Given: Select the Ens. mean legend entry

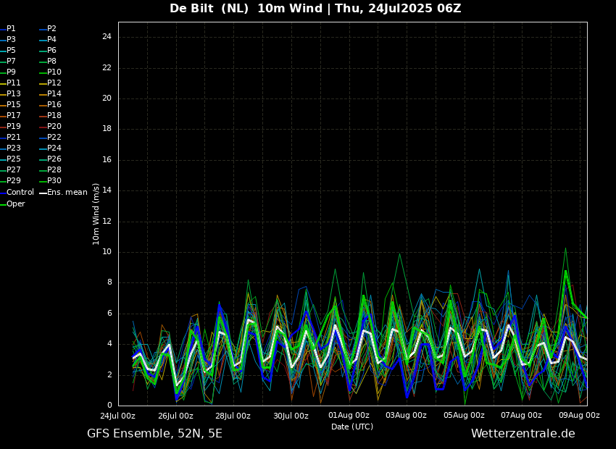Looking at the screenshot, I should click(x=67, y=193).
